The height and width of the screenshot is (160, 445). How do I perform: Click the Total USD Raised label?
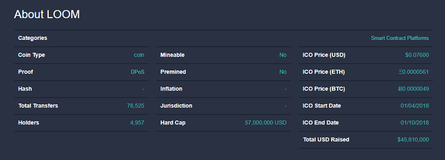click(326, 140)
